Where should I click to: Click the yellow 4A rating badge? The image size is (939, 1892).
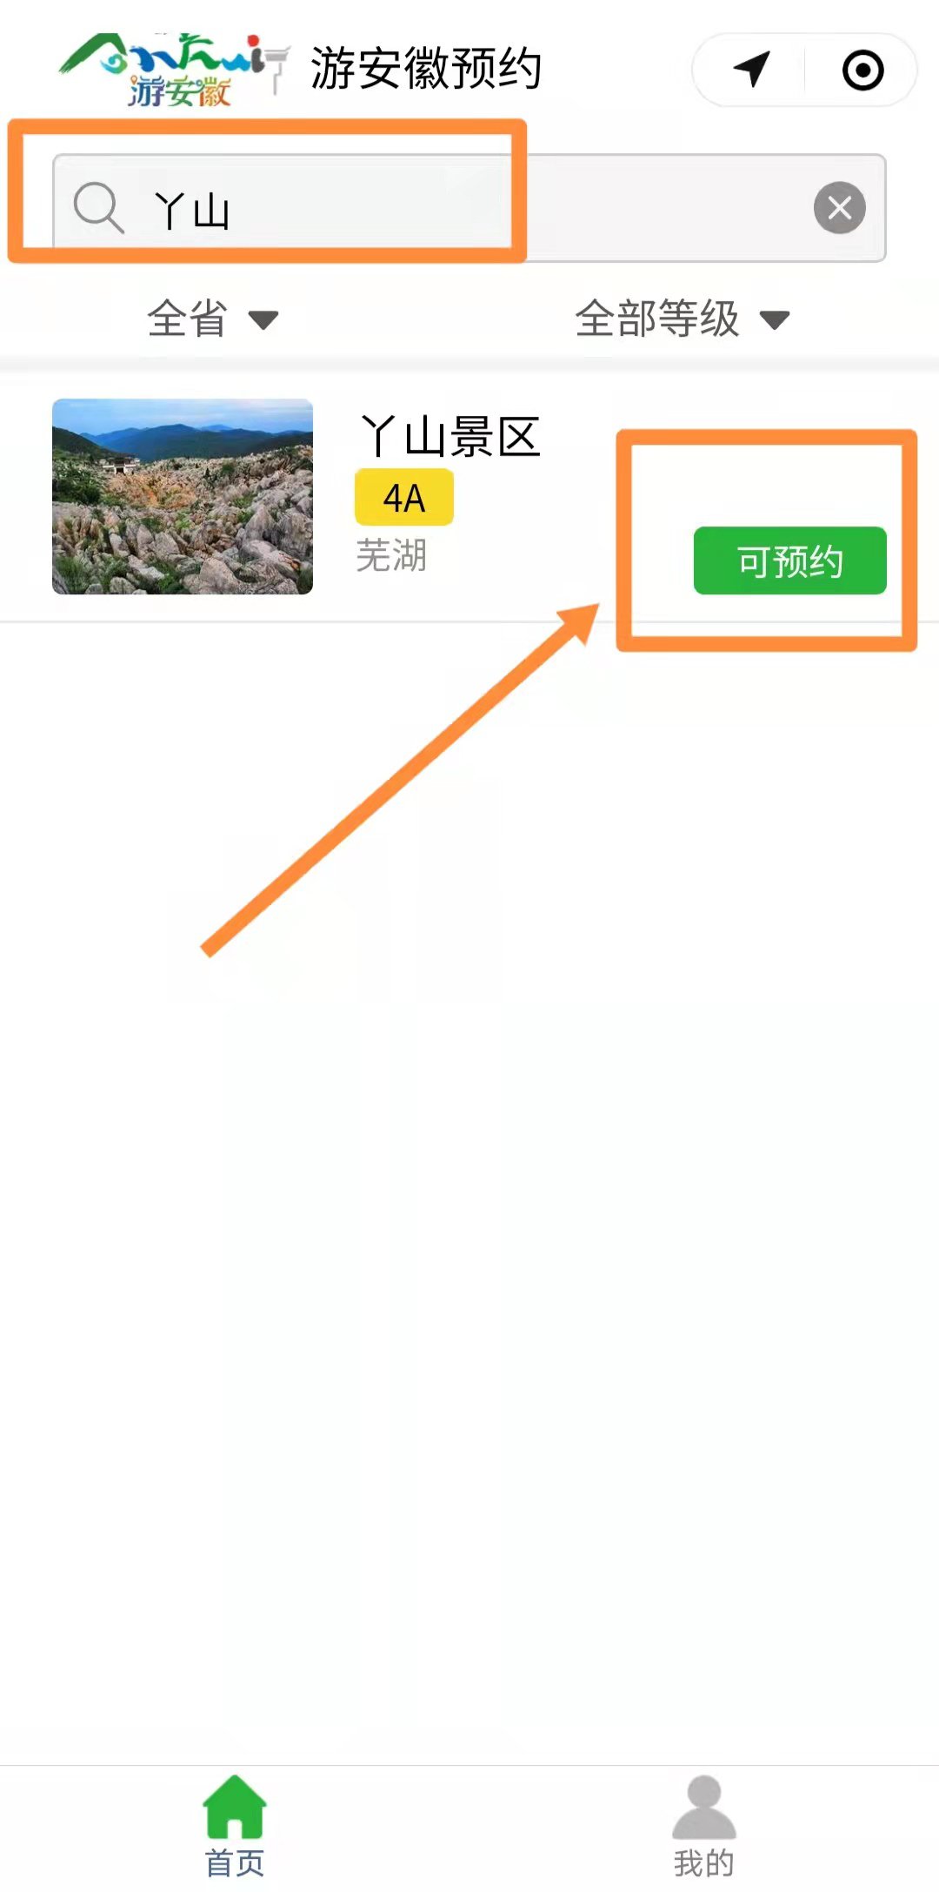(404, 497)
